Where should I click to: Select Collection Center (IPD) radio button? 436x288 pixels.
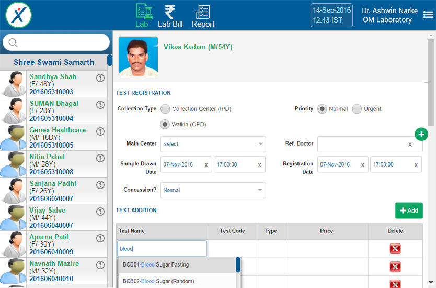tap(165, 109)
